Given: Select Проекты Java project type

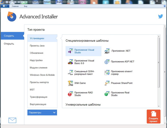Looking at the screenshot, I should click(x=37, y=46).
